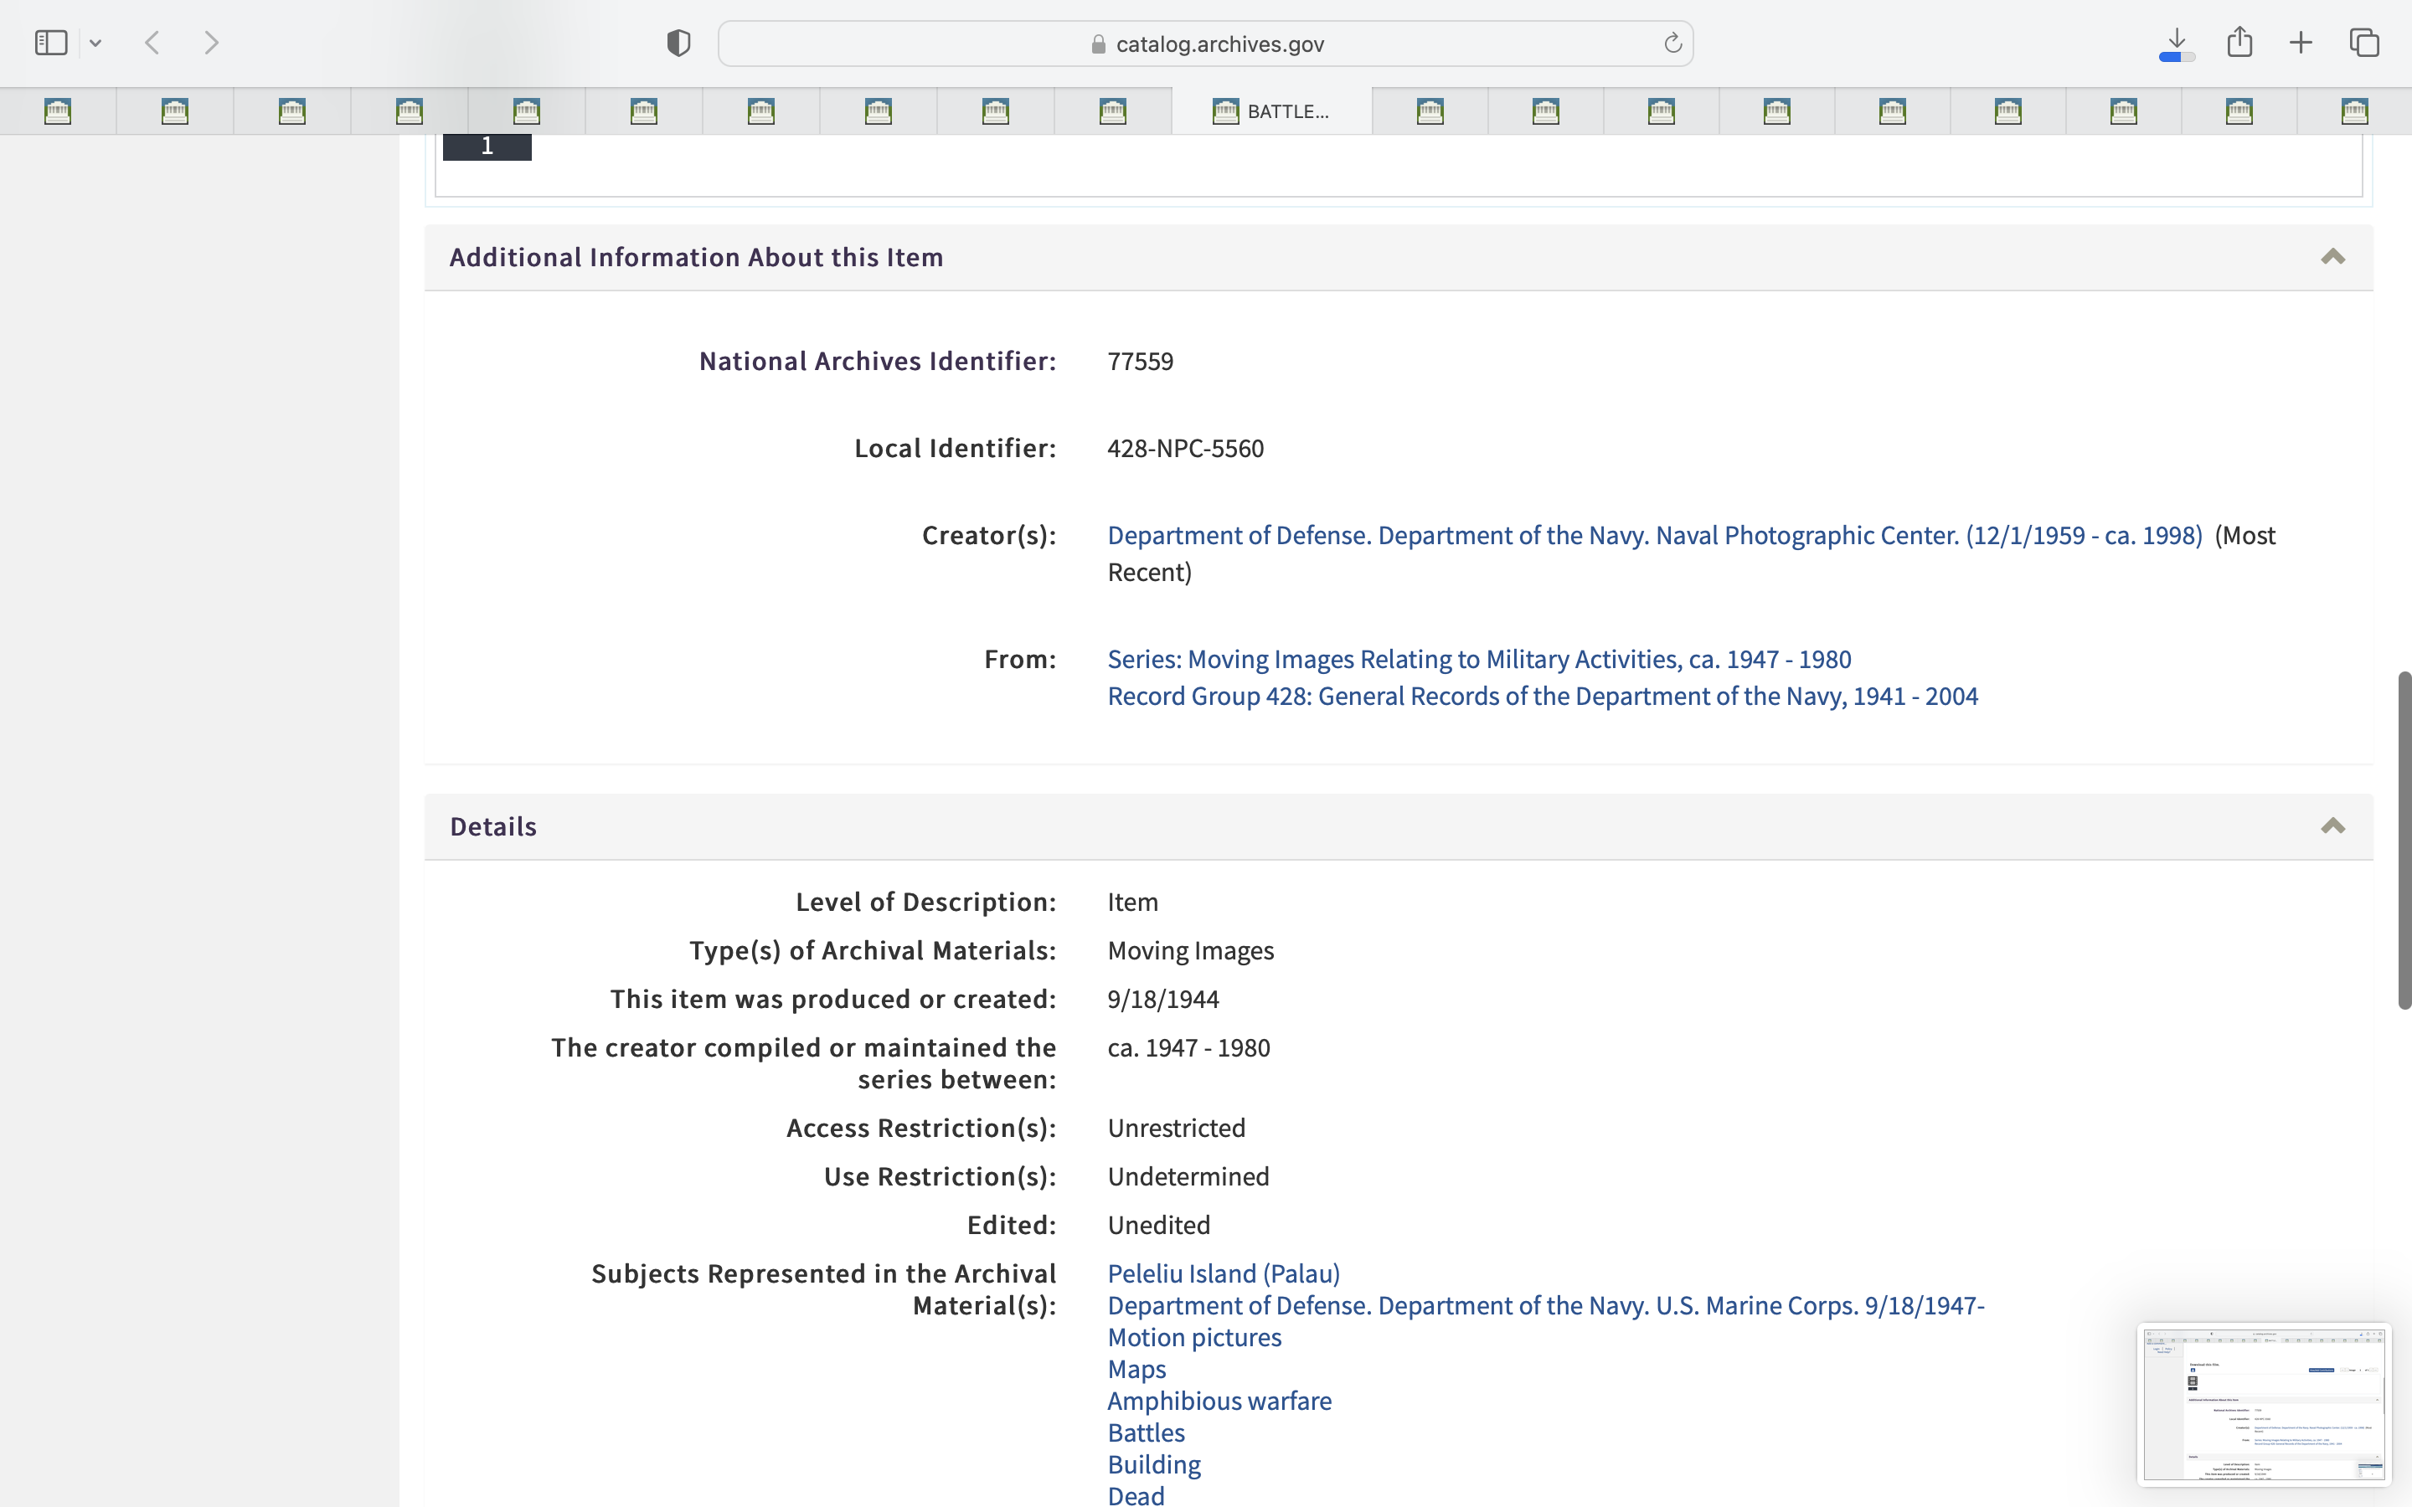
Task: Open Series Moving Images Relating to Military Activities
Action: [1479, 659]
